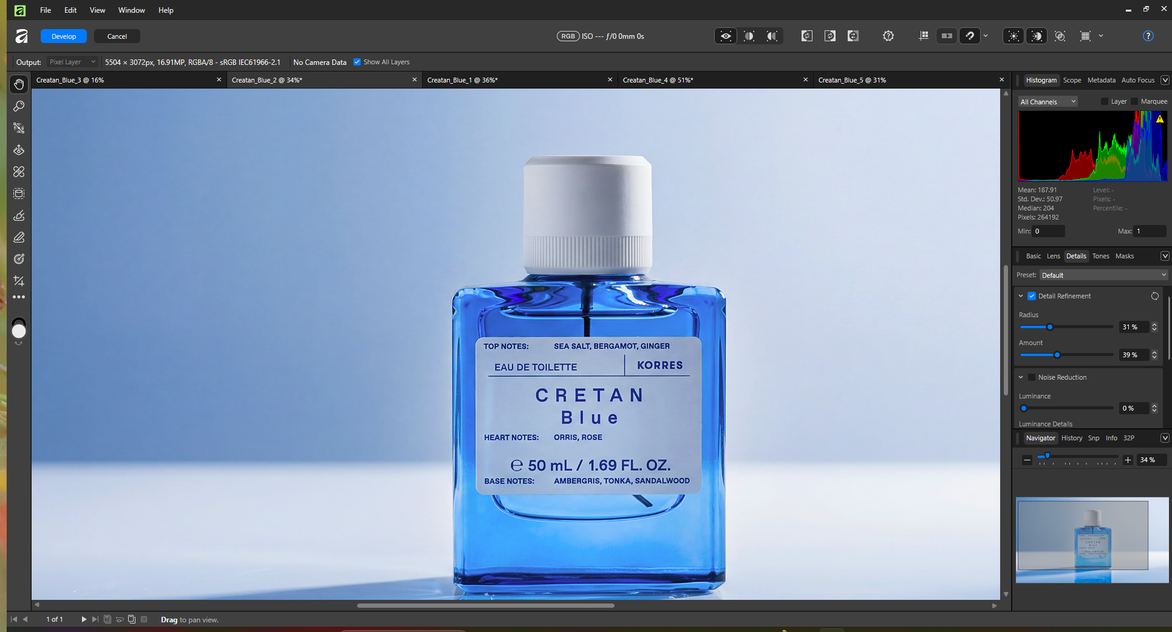This screenshot has width=1172, height=632.
Task: Open the File menu
Action: click(46, 10)
